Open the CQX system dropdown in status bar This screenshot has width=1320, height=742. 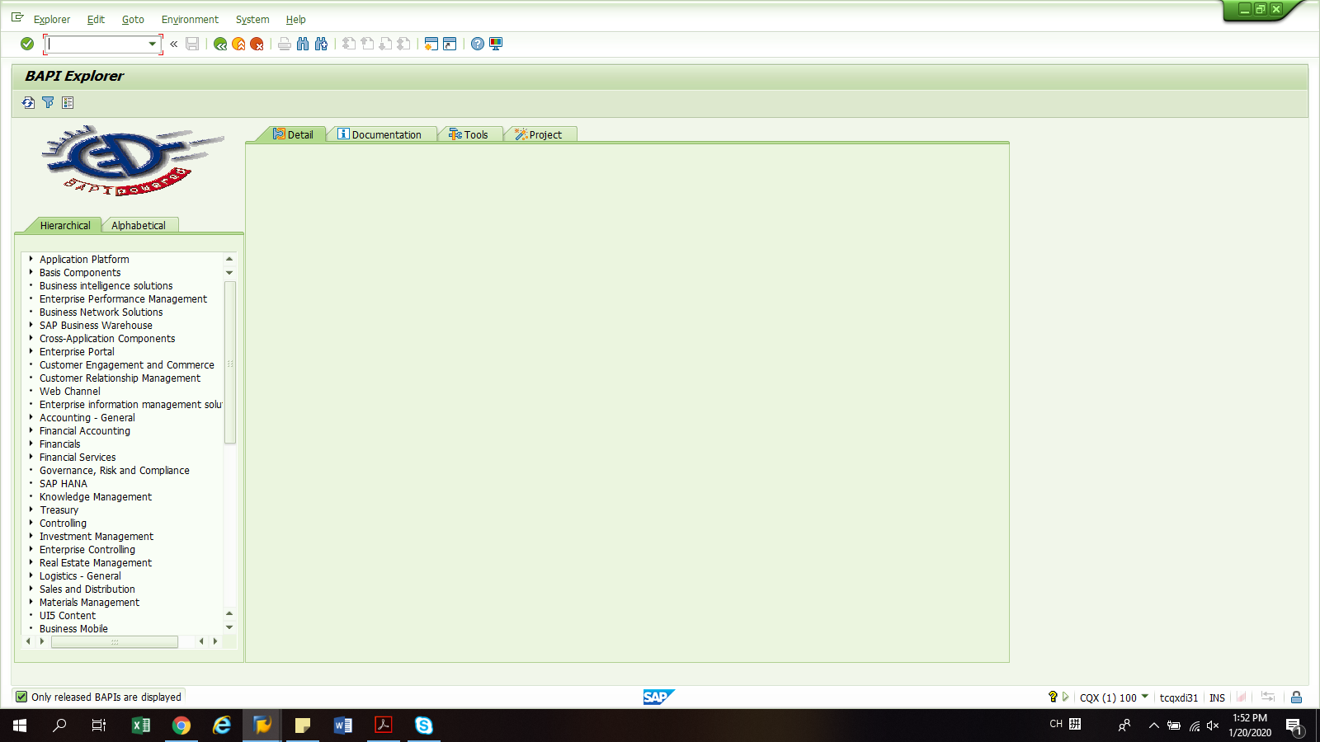click(x=1145, y=697)
